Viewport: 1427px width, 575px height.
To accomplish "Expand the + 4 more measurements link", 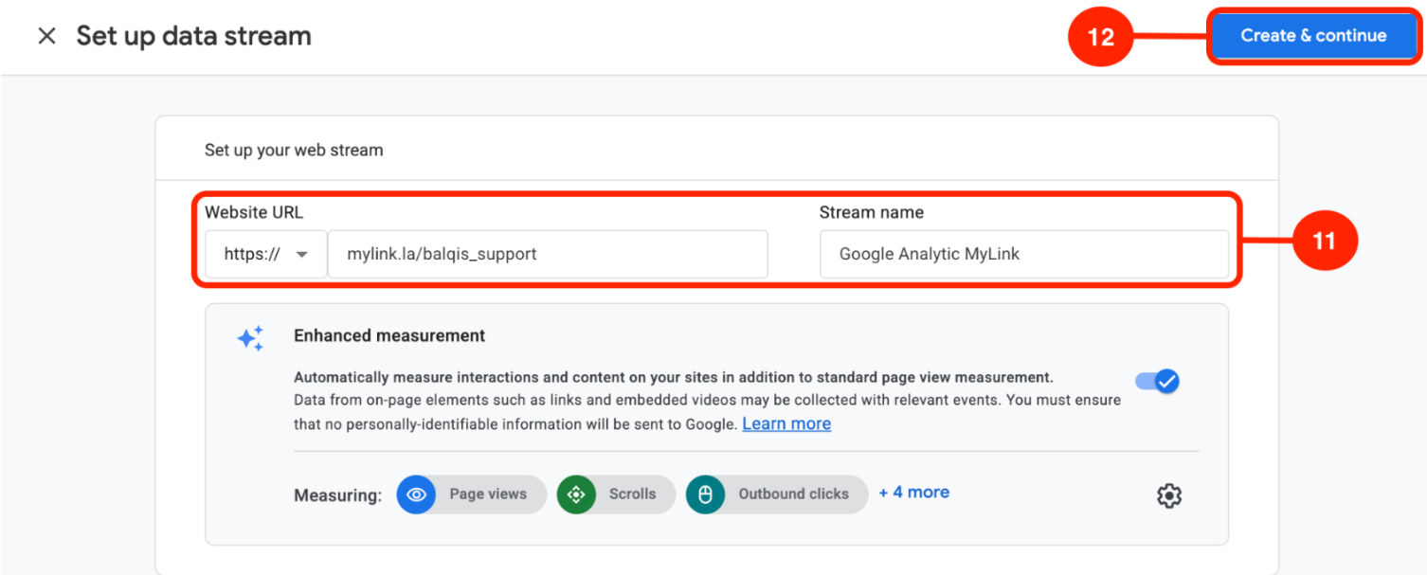I will [913, 493].
